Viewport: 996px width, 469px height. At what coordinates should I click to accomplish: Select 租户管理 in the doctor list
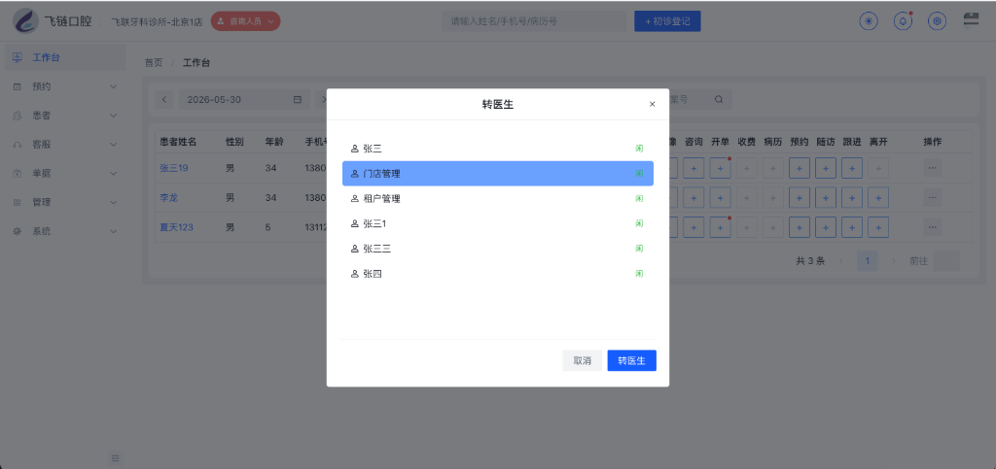pyautogui.click(x=497, y=198)
